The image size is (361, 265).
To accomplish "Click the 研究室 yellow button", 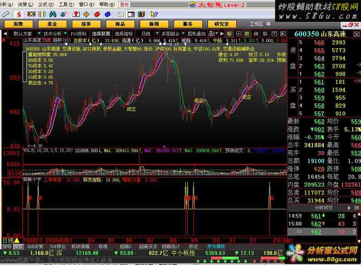I will coord(222,24).
